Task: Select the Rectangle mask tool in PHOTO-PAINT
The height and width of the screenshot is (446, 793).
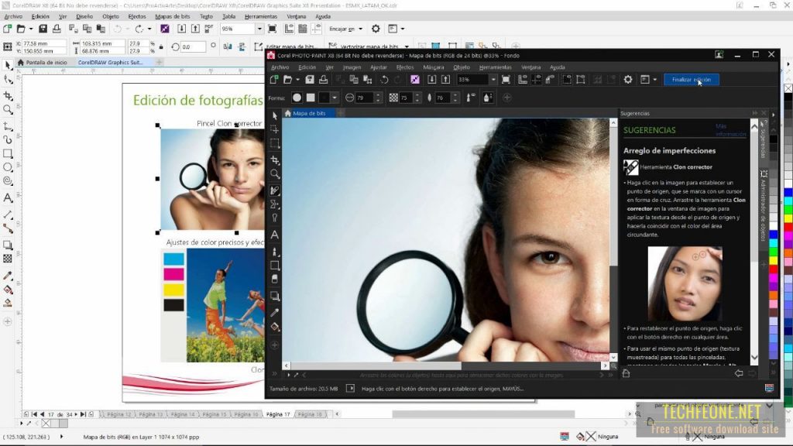Action: (x=275, y=143)
